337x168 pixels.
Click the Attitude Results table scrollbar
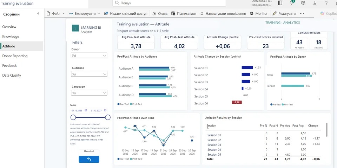[x=327, y=130]
